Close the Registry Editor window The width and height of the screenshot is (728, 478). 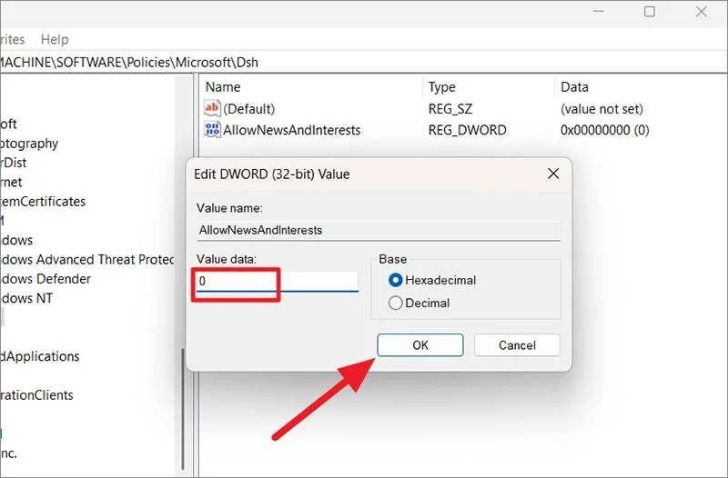click(701, 12)
